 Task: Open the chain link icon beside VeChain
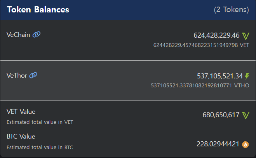point(37,35)
